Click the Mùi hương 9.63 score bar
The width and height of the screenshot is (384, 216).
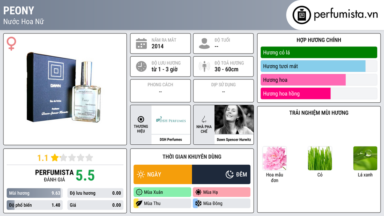tap(34, 193)
